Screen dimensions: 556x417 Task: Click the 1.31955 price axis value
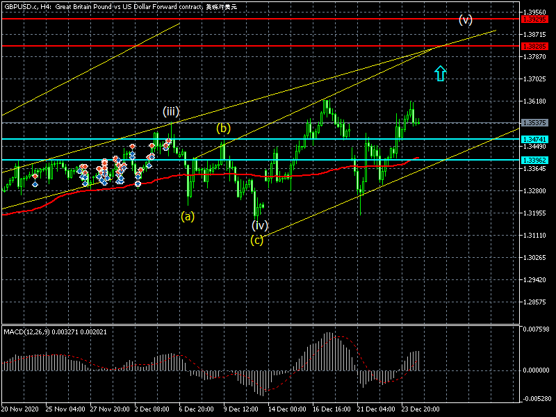click(x=534, y=213)
